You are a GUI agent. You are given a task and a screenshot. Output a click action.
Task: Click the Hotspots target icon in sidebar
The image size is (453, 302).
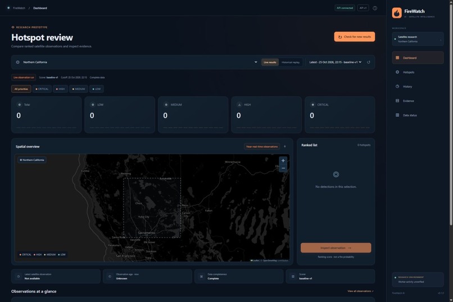397,72
